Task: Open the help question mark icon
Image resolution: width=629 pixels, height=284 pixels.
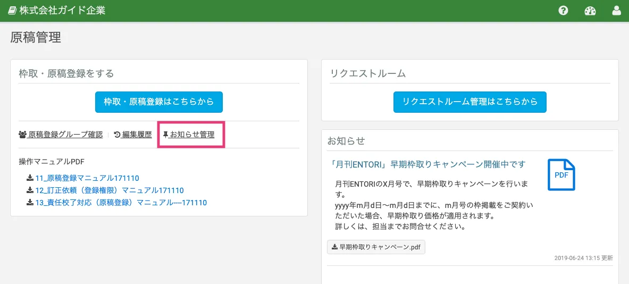Action: (564, 11)
